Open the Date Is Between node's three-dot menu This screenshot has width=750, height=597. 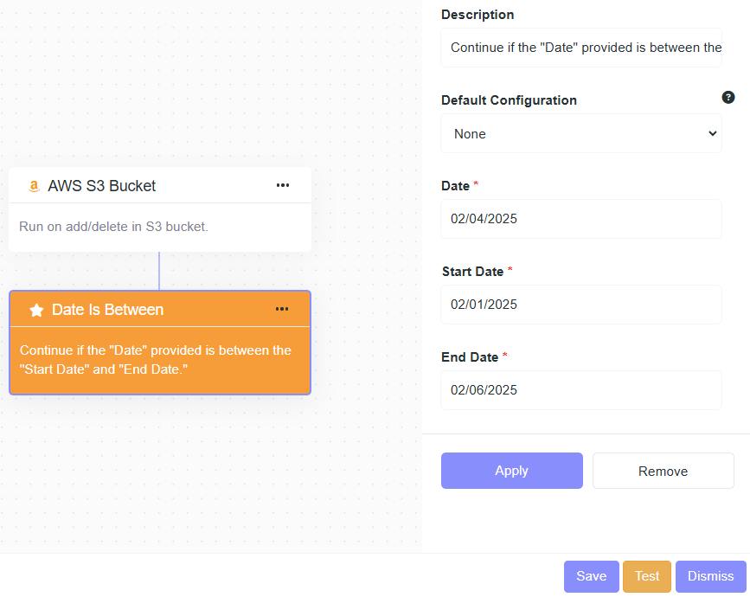point(282,309)
